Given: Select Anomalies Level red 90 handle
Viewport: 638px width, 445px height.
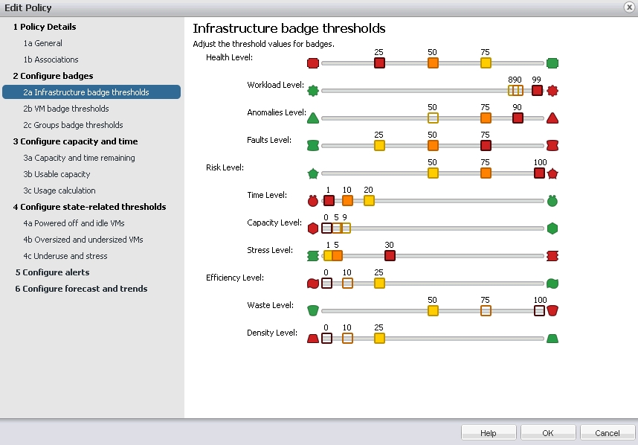Looking at the screenshot, I should [518, 118].
